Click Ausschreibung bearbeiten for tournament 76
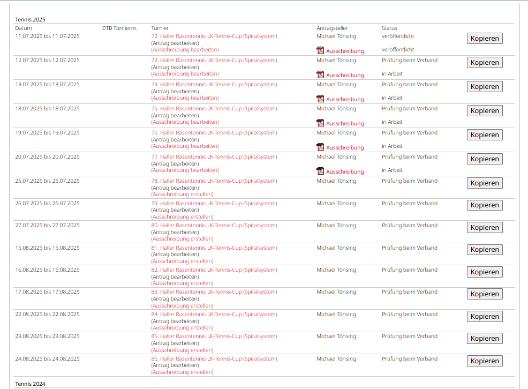 185,146
